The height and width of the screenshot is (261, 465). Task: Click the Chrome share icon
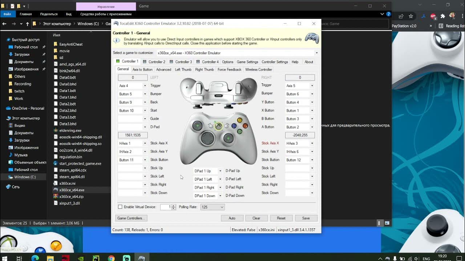[x=401, y=16]
